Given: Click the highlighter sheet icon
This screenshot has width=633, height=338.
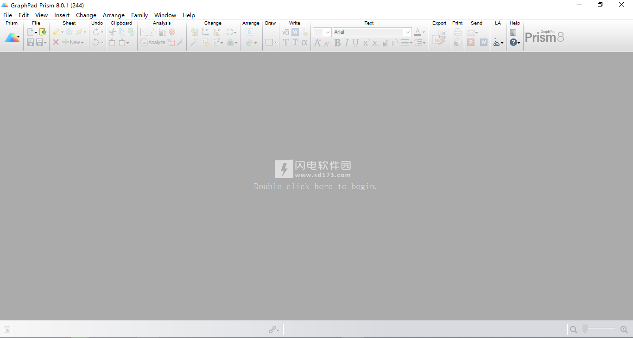Looking at the screenshot, I should click(x=56, y=32).
